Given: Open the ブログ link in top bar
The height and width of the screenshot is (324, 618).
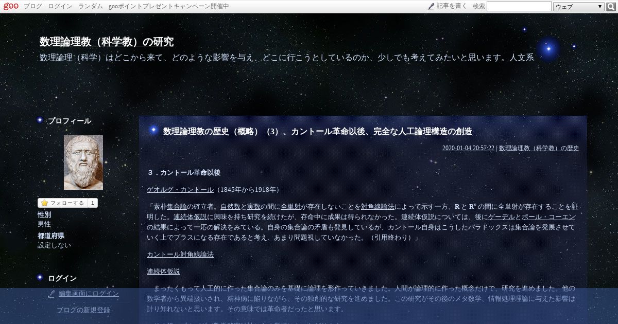Looking at the screenshot, I should click(x=33, y=6).
